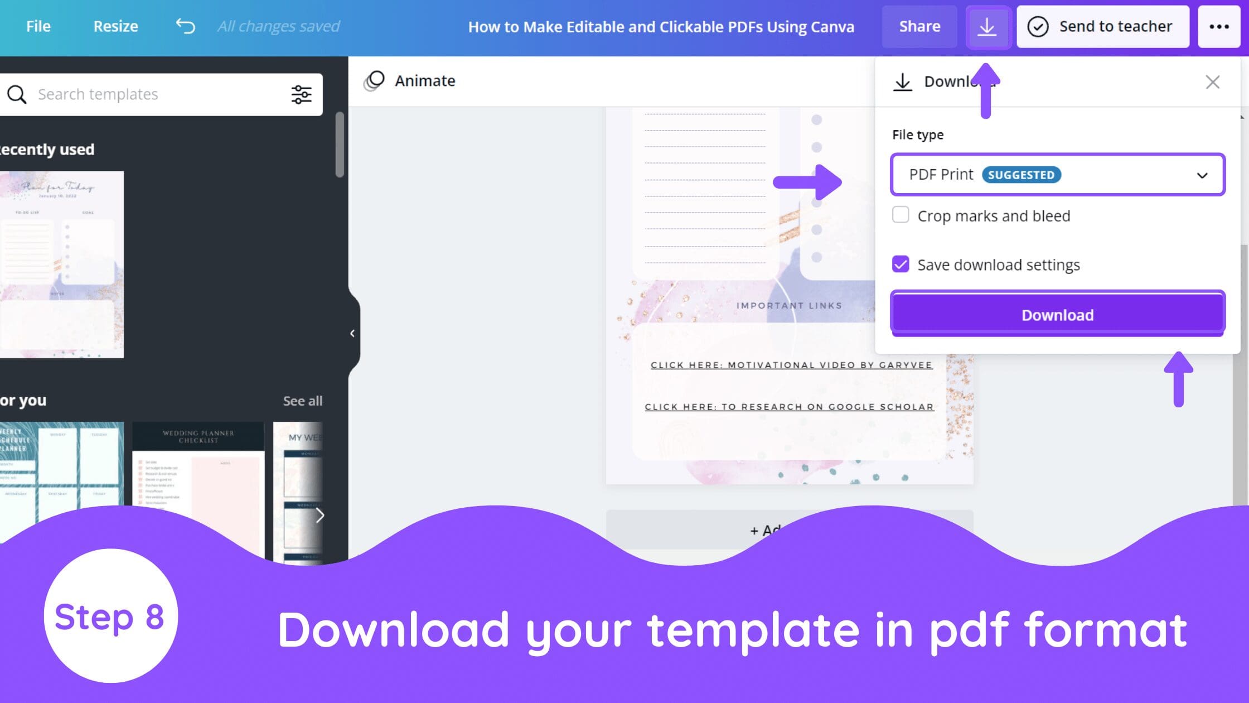Click the See all templates link
This screenshot has height=703, width=1249.
coord(302,400)
